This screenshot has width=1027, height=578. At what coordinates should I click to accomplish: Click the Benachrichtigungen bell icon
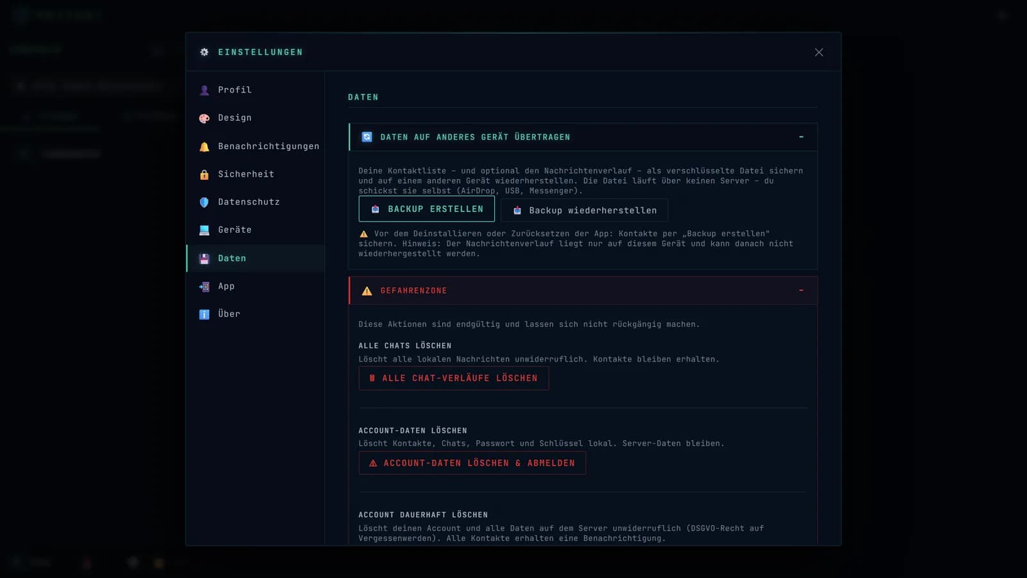tap(204, 146)
